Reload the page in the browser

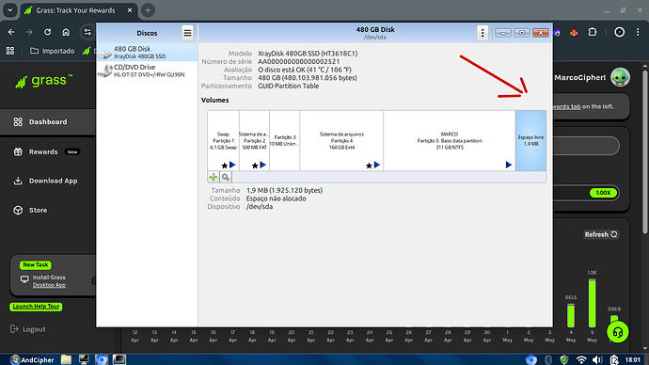coord(48,32)
